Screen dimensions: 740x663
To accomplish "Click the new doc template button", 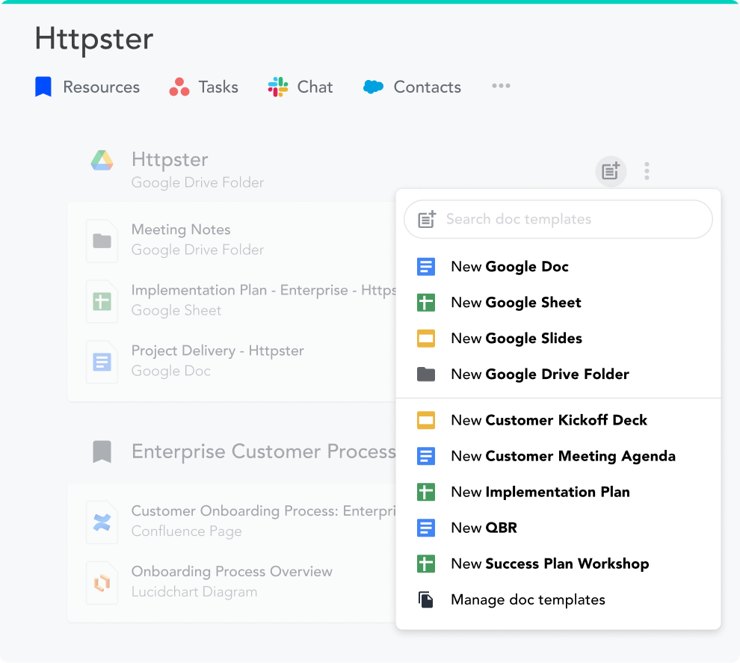I will [x=611, y=171].
